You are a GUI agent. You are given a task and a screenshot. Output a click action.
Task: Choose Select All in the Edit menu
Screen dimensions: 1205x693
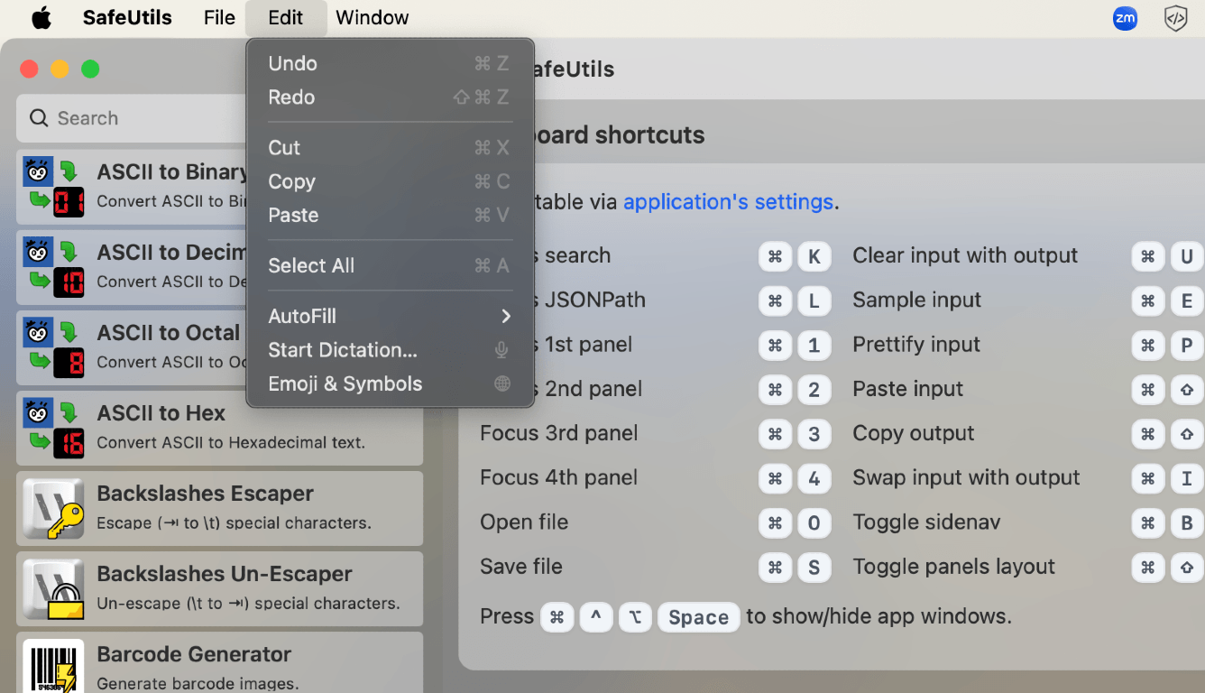[391, 265]
